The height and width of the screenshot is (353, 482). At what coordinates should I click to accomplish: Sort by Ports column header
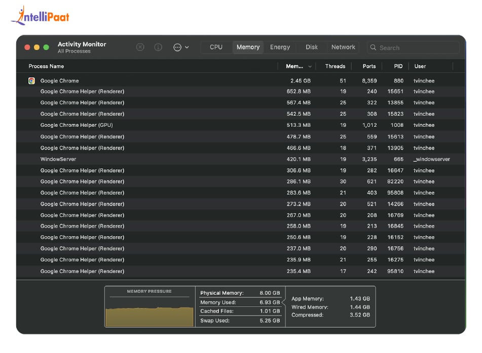point(369,66)
